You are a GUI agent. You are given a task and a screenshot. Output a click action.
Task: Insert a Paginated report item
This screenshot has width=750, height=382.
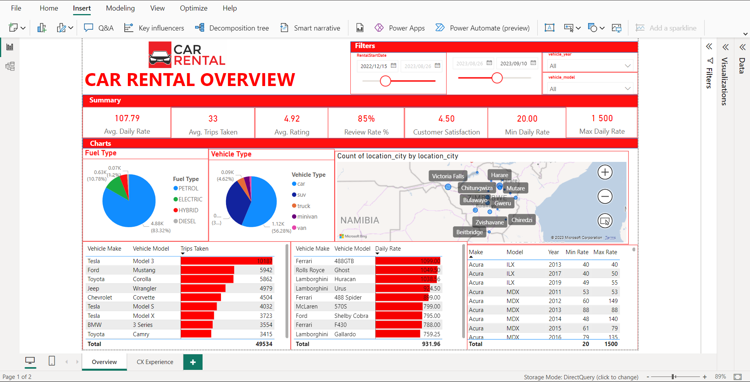pos(359,28)
